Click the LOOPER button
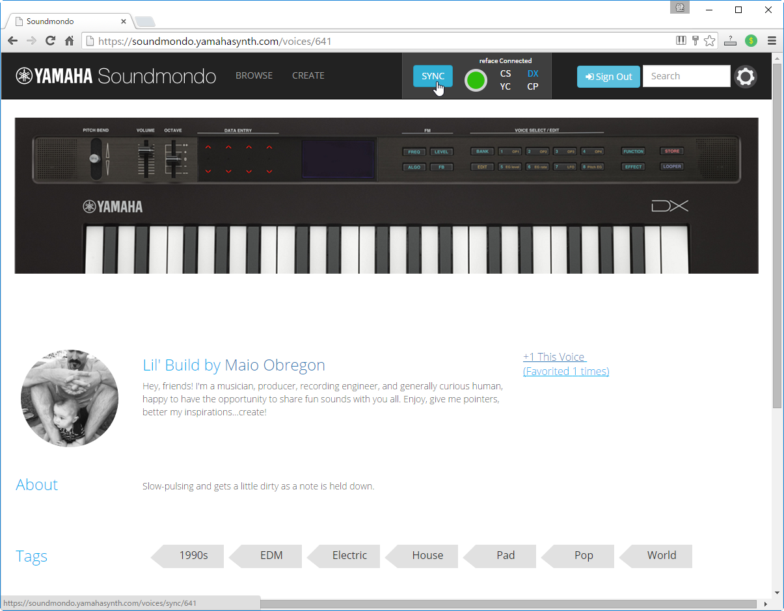The width and height of the screenshot is (784, 611). point(672,166)
